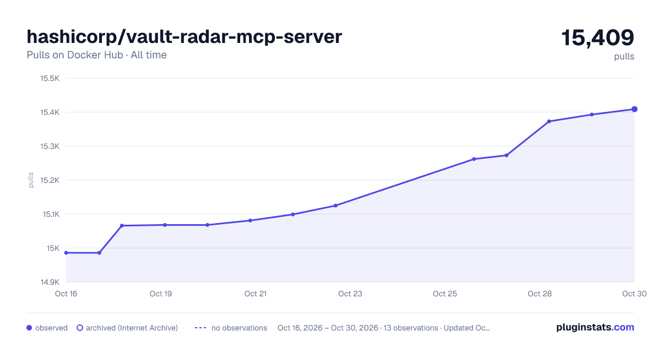Screen dimensions: 661x347
Task: Click the archived hollow-circle legend icon
Action: tap(80, 328)
